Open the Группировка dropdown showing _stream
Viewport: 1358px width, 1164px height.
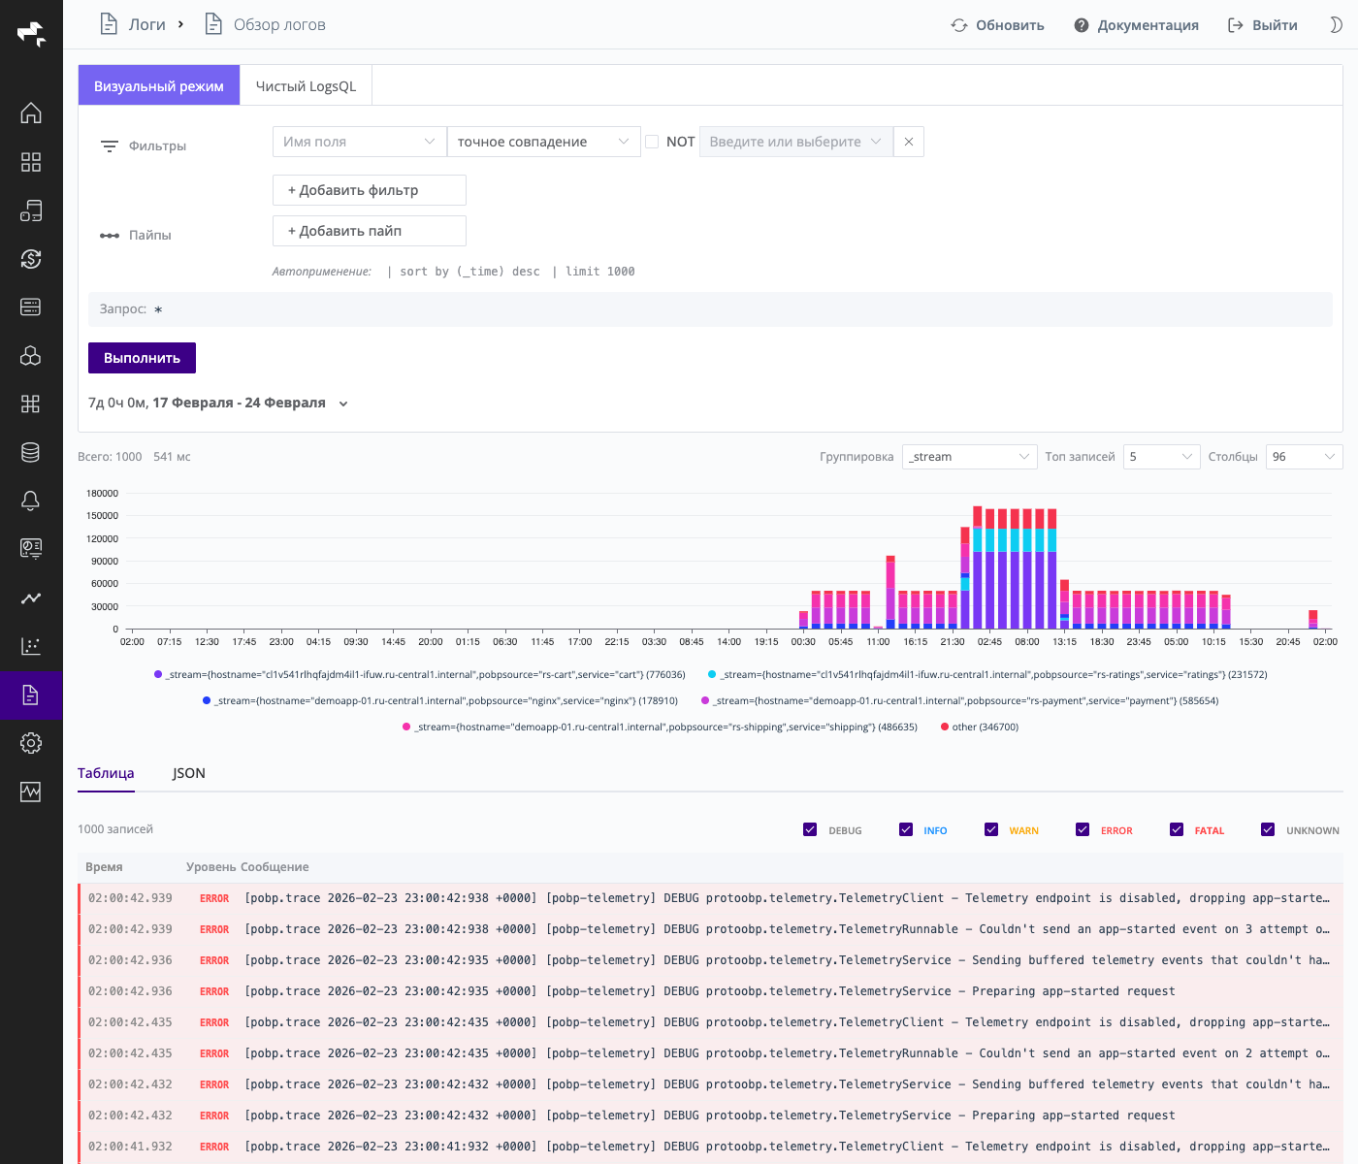click(x=969, y=456)
